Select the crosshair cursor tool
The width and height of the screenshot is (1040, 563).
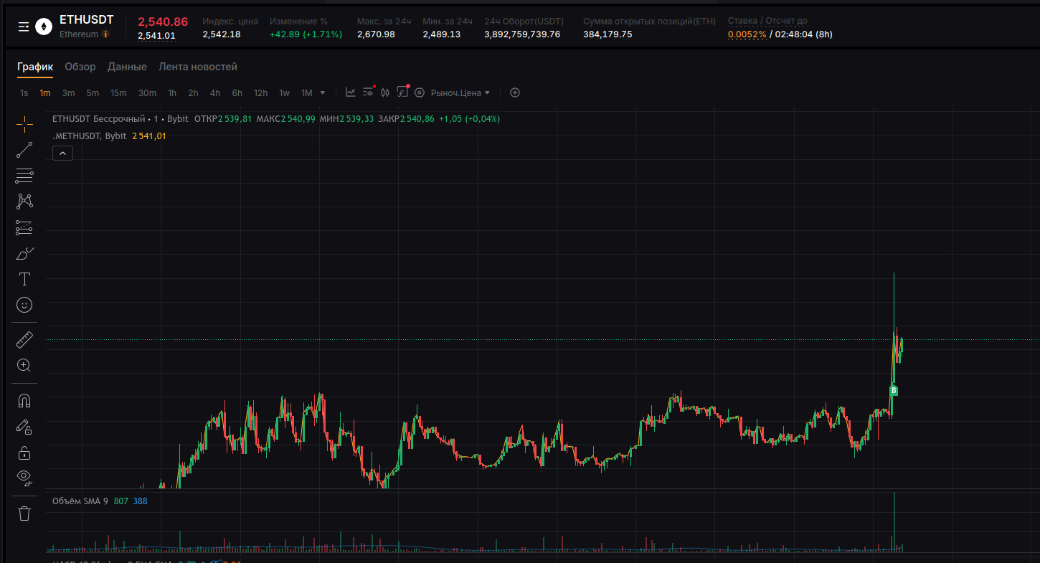(x=24, y=124)
